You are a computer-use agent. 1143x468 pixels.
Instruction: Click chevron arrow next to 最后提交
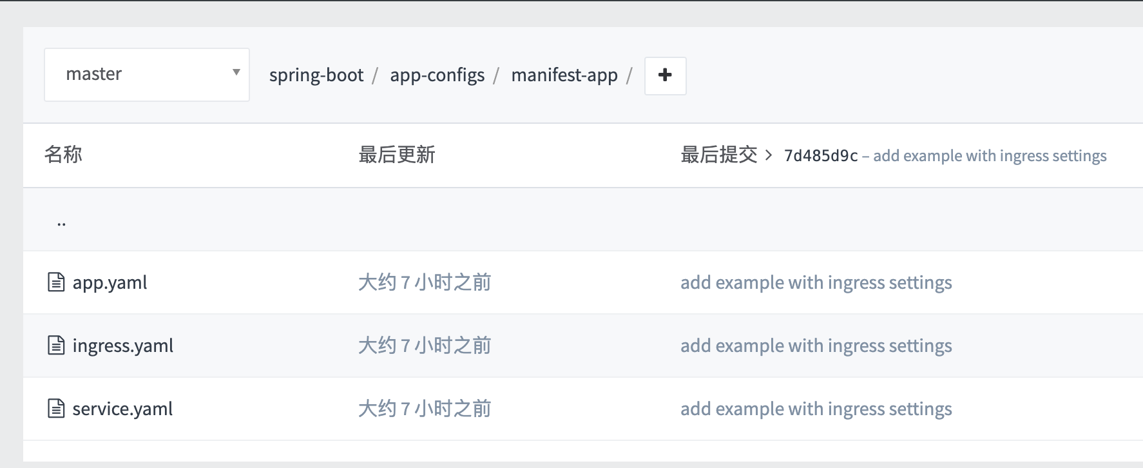tap(769, 155)
